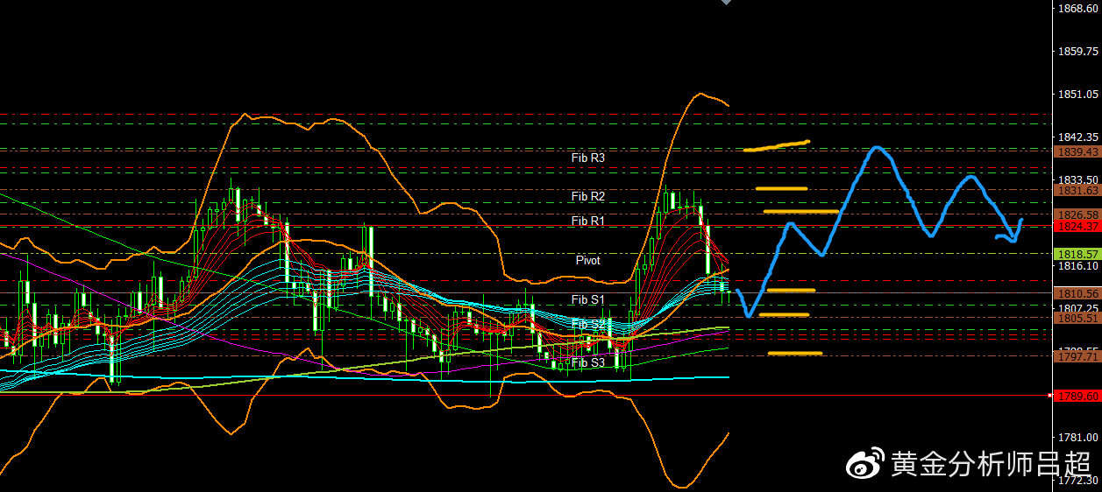Screen dimensions: 1102x492
Task: Click the 1851.05 price scale value
Action: (1078, 95)
